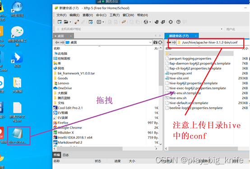This screenshot has width=250, height=169.
Task: Open the 帮助(H) menu
Action: click(143, 15)
